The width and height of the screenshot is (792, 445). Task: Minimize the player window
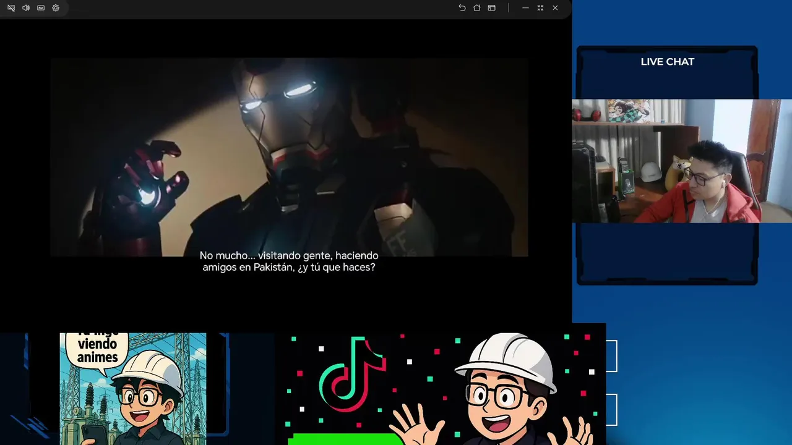525,8
